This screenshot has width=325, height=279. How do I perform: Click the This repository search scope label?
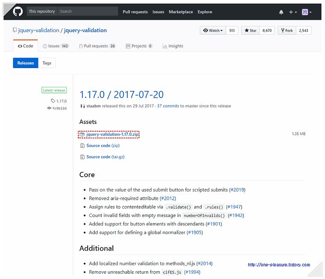click(42, 11)
